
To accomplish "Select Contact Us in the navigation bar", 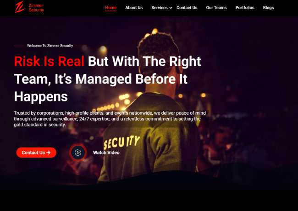I will coord(187,8).
